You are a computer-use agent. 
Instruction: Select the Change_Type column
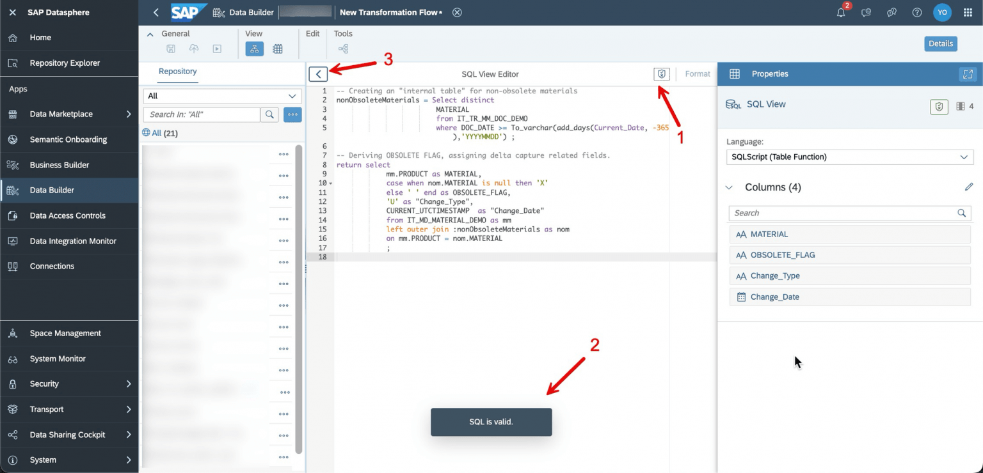(850, 276)
